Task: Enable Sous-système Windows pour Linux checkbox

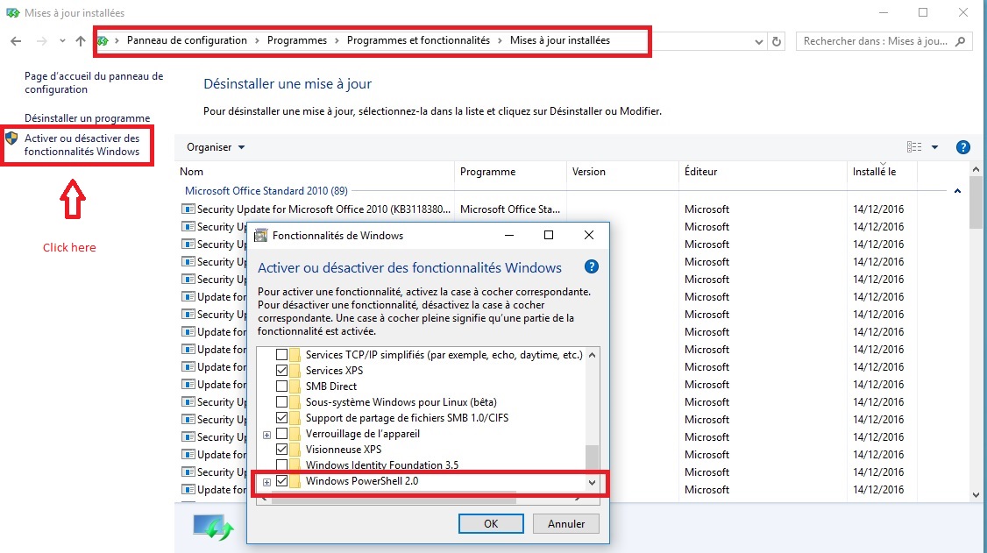Action: coord(281,402)
